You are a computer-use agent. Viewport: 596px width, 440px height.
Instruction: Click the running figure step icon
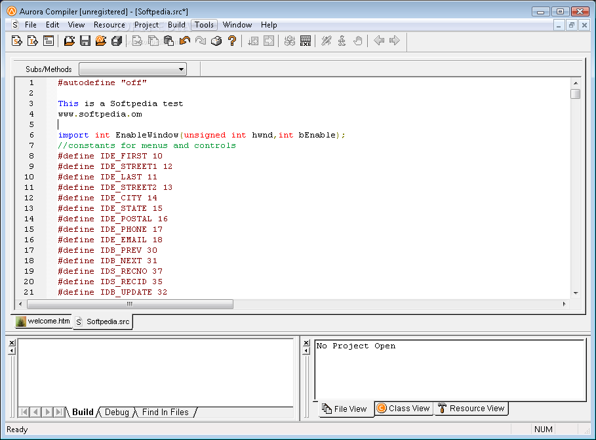[x=342, y=41]
